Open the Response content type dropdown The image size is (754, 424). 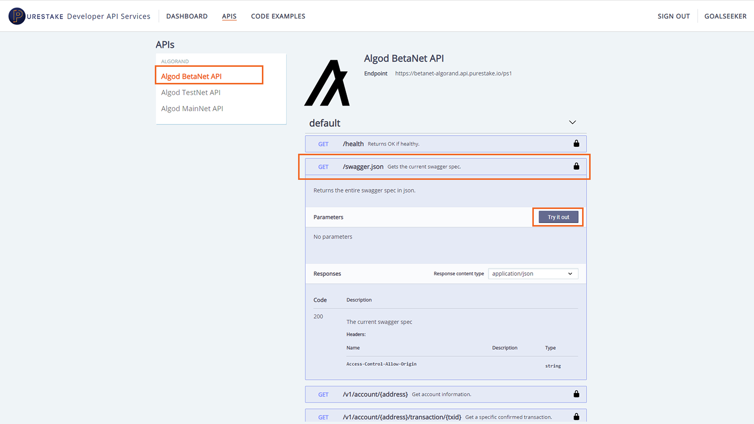[x=533, y=273]
